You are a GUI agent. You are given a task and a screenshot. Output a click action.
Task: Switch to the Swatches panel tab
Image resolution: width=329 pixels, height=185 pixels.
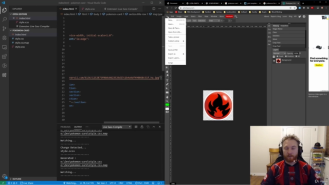pos(284,26)
